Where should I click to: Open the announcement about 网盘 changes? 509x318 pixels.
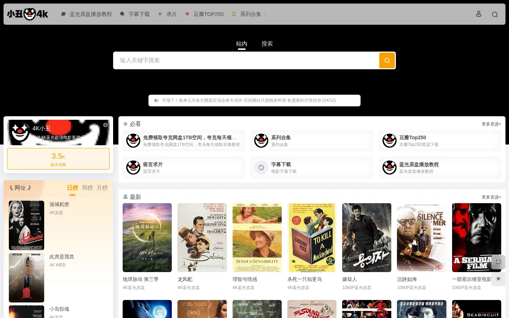pos(249,100)
